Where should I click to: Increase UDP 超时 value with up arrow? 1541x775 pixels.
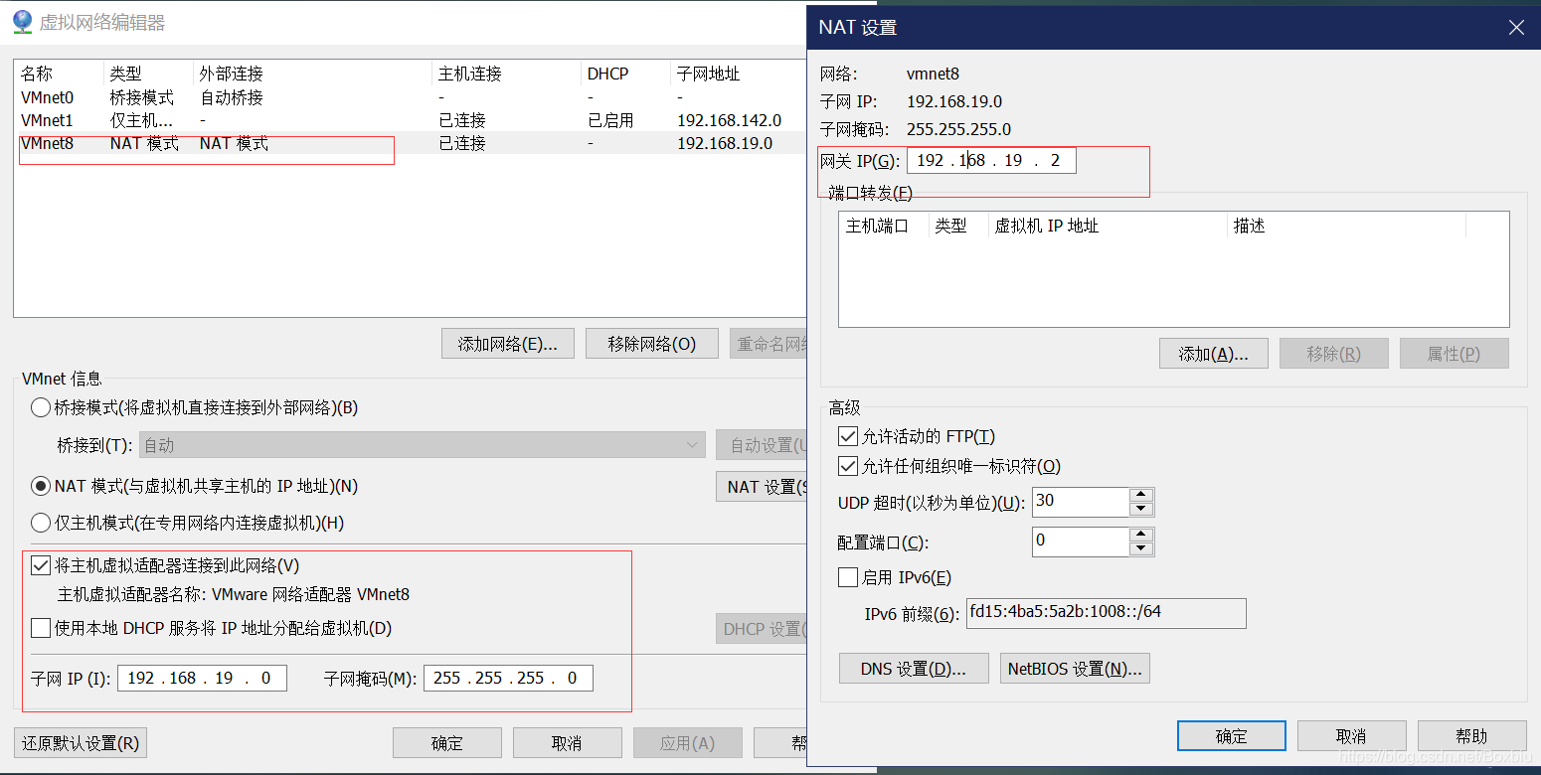pyautogui.click(x=1141, y=495)
